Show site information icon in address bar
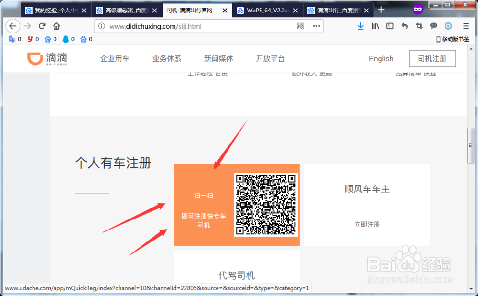478x296 pixels. [x=101, y=26]
